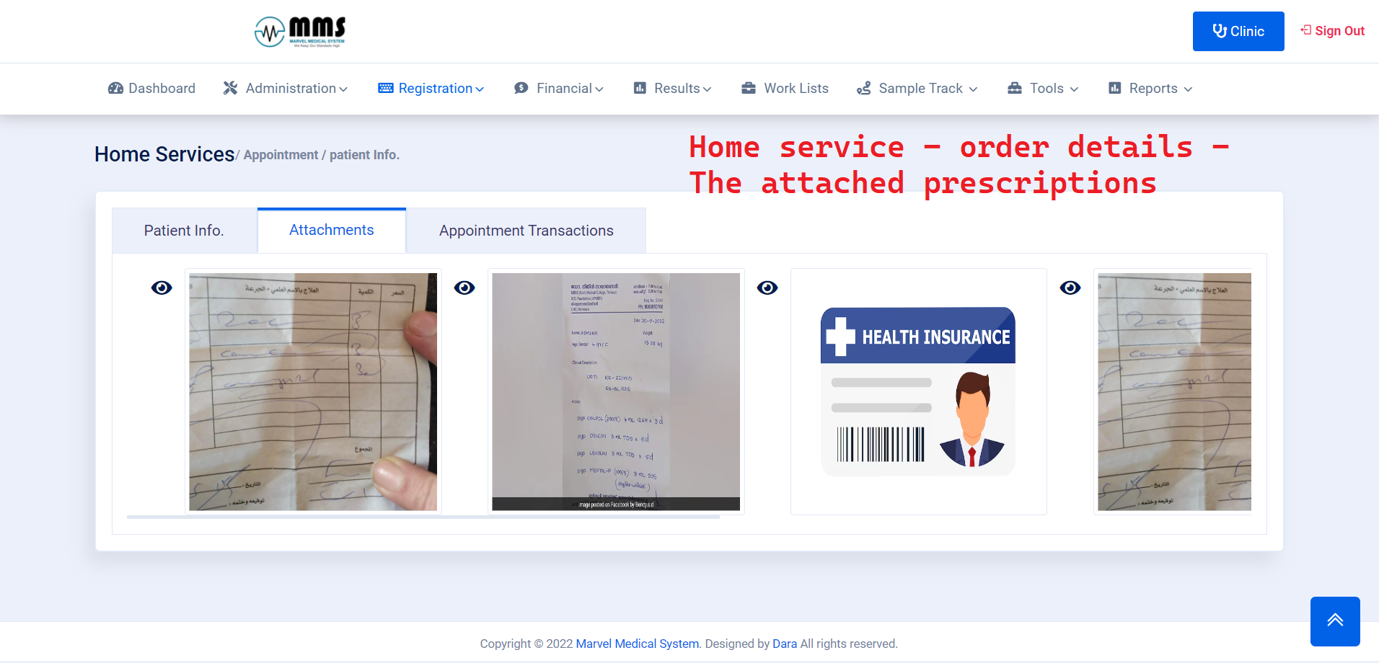Open the Dashboard via its speedometer icon
Screen dimensions: 1379x663
point(116,88)
